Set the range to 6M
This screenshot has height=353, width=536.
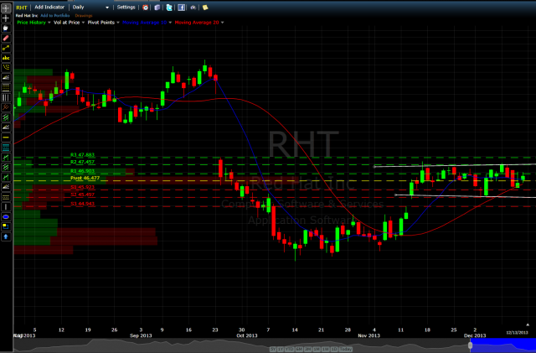pyautogui.click(x=299, y=350)
